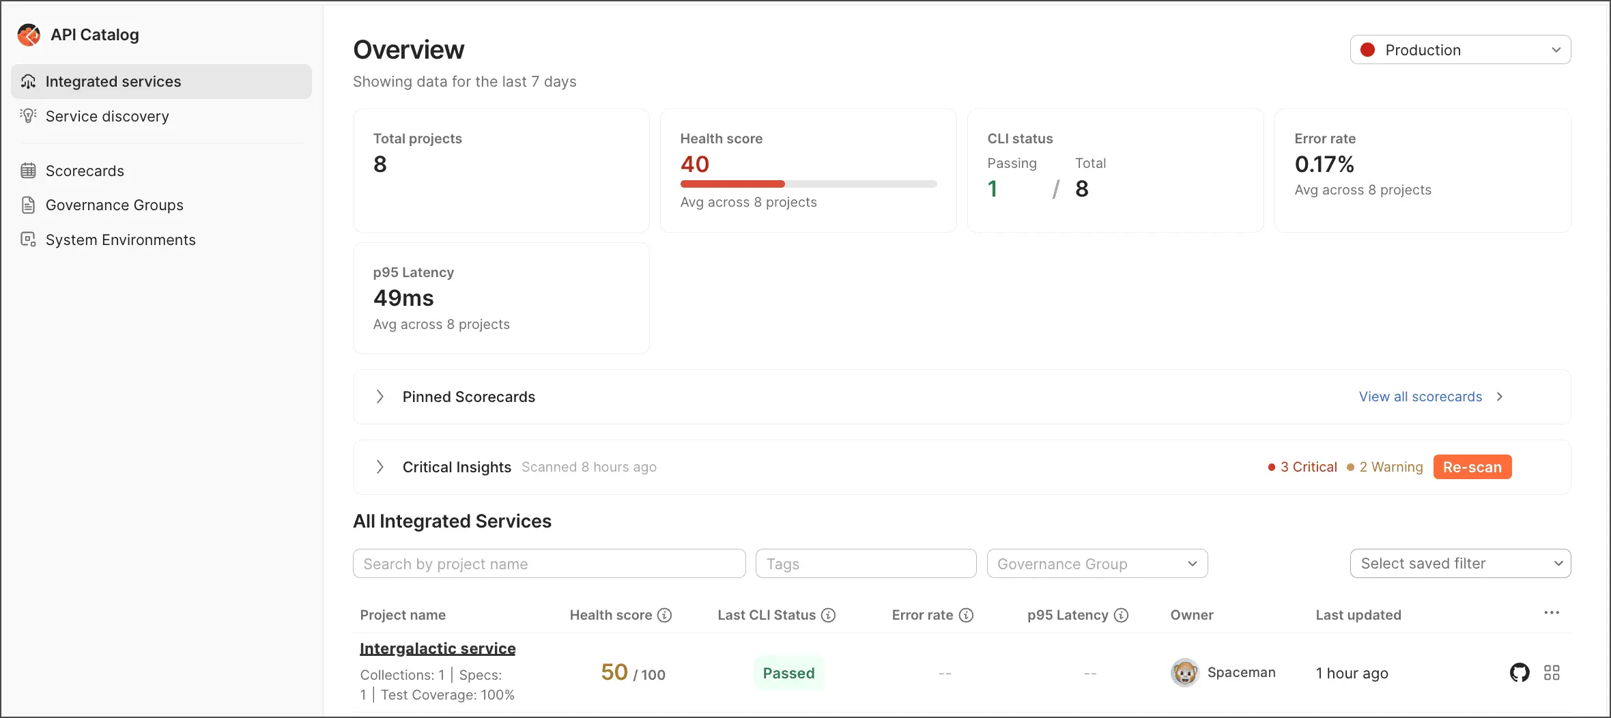Image resolution: width=1611 pixels, height=718 pixels.
Task: Open the Governance Group filter dropdown
Action: point(1097,564)
